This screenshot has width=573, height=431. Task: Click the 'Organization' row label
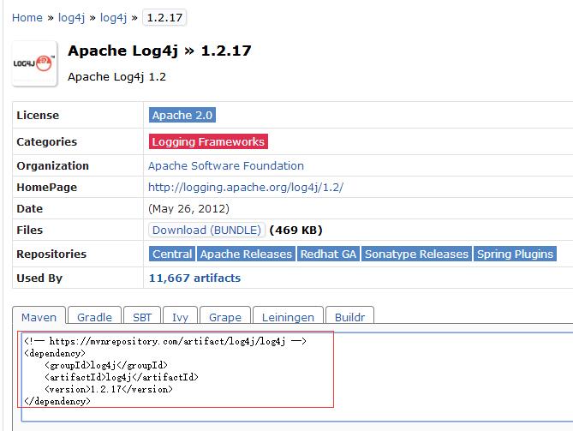point(52,165)
